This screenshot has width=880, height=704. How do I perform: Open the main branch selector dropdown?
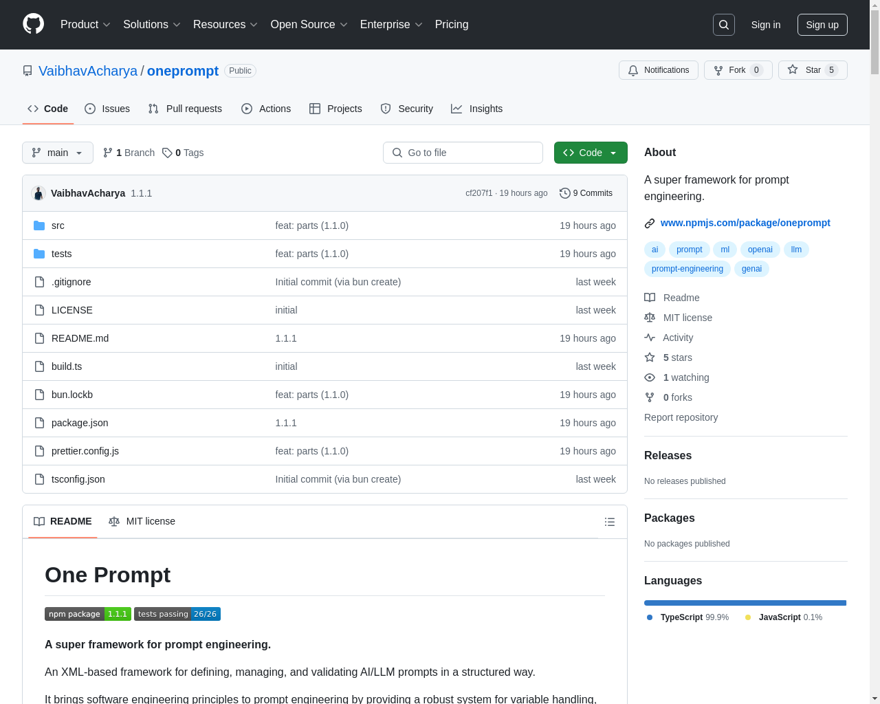coord(58,153)
